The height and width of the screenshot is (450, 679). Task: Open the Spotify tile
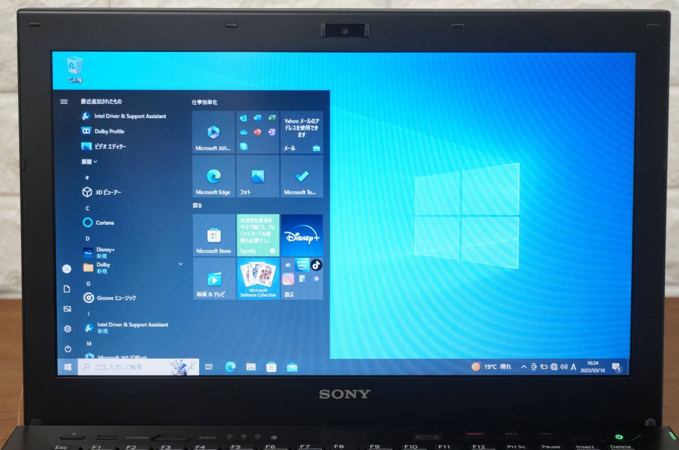[x=257, y=235]
